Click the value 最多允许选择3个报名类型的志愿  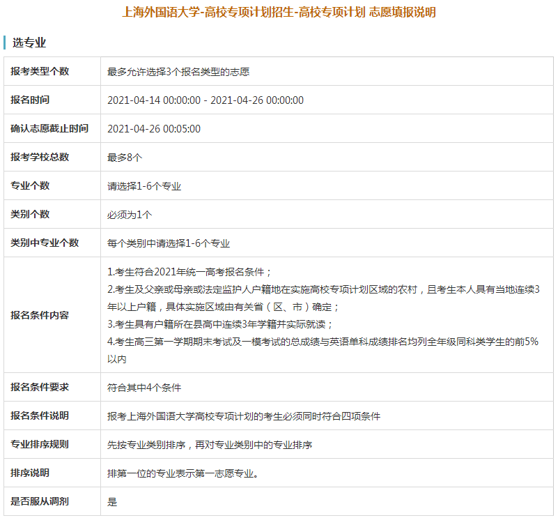pos(178,72)
